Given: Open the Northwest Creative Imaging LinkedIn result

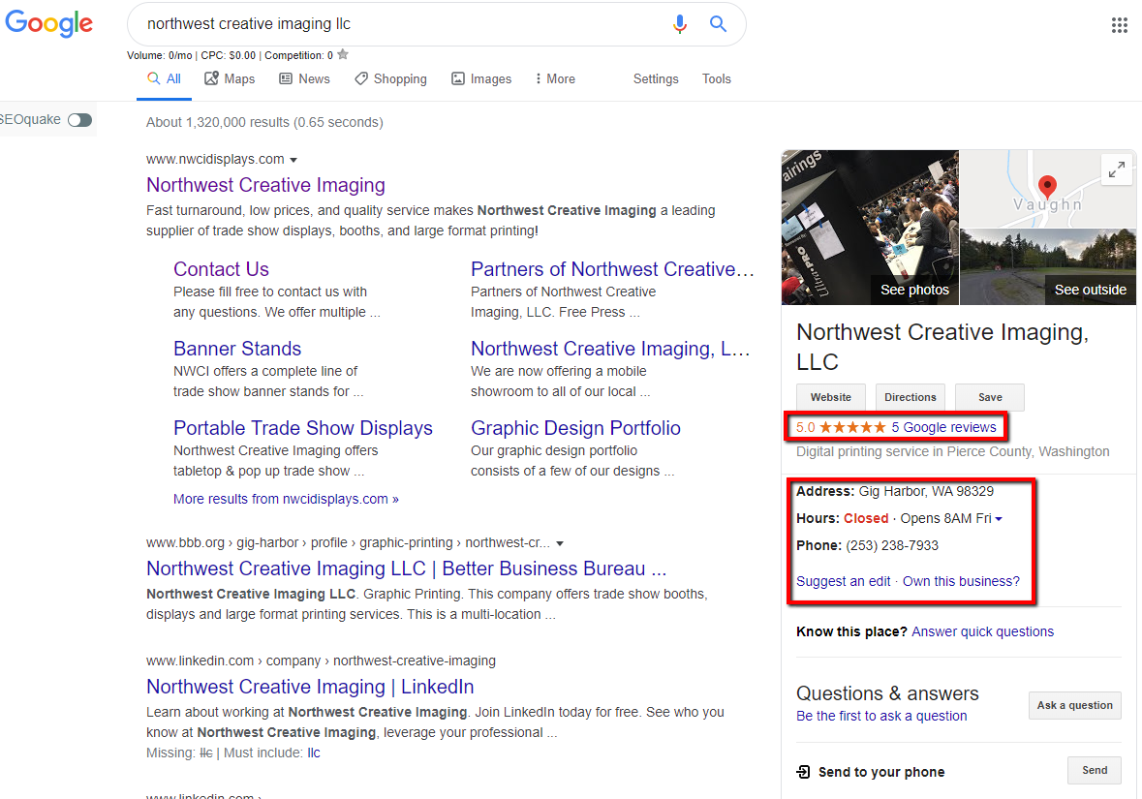Looking at the screenshot, I should coord(310,687).
